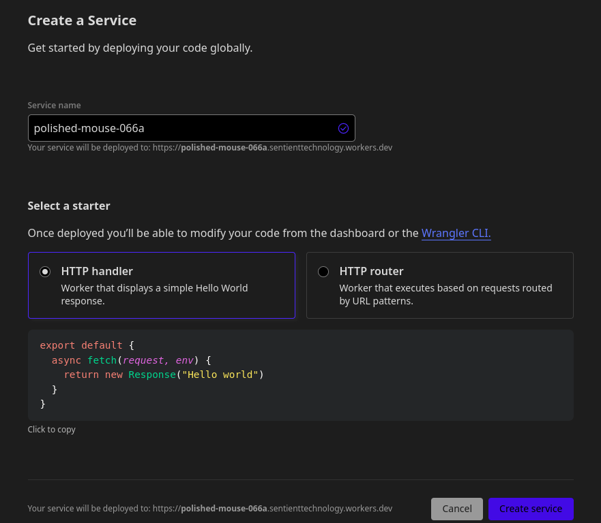Viewport: 601px width, 523px height.
Task: Click the HTTP router description text
Action: coord(445,294)
